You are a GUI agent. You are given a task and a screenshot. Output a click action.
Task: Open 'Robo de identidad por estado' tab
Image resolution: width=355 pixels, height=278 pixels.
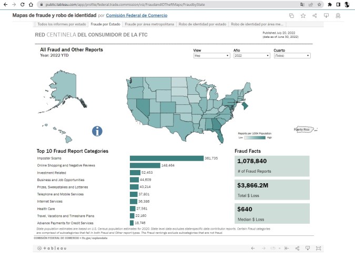(203, 24)
